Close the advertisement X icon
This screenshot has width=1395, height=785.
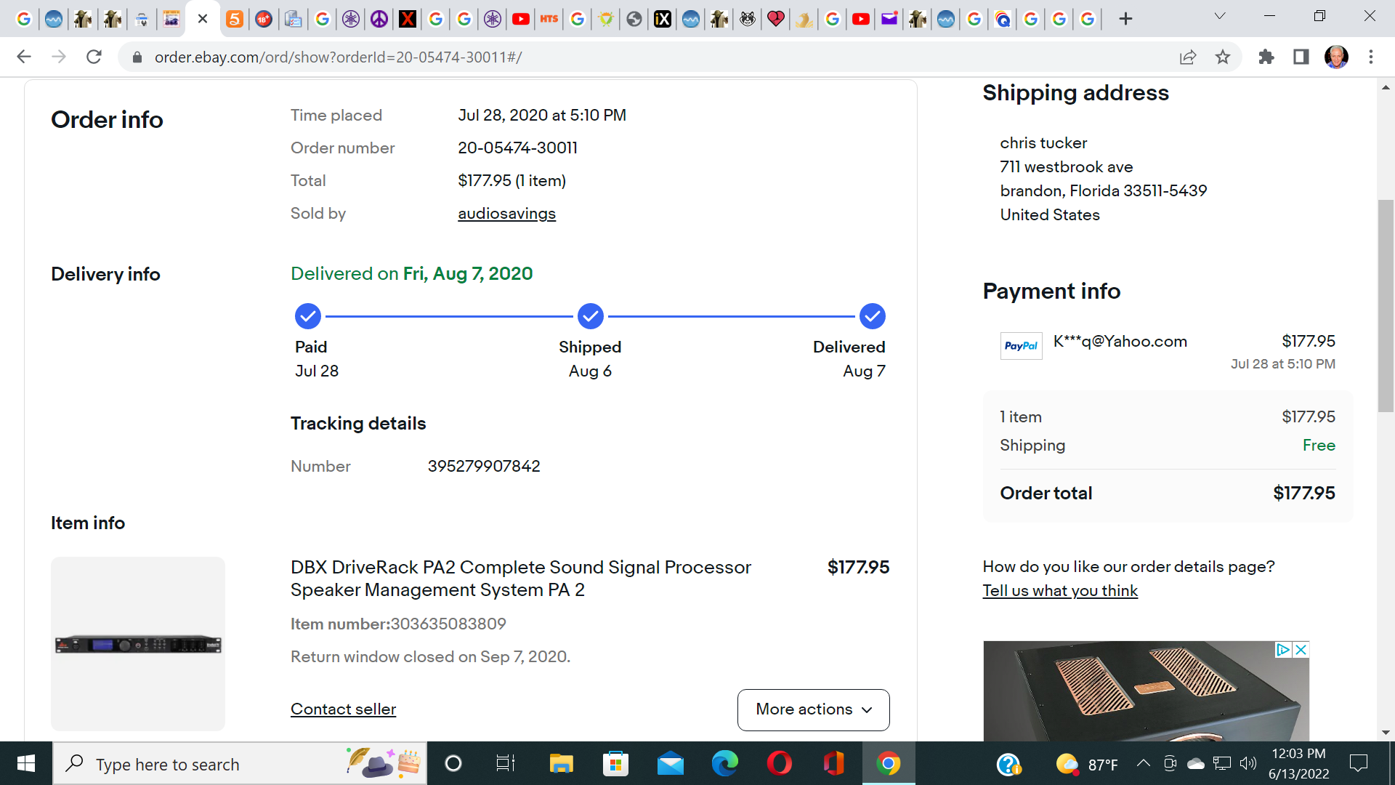click(1301, 650)
